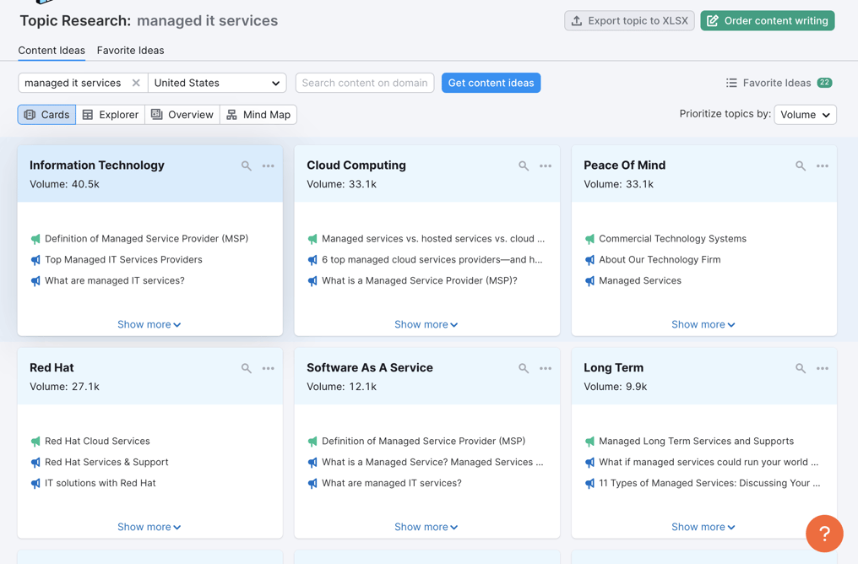Click Order content writing button
Viewport: 858px width, 564px height.
tap(767, 21)
